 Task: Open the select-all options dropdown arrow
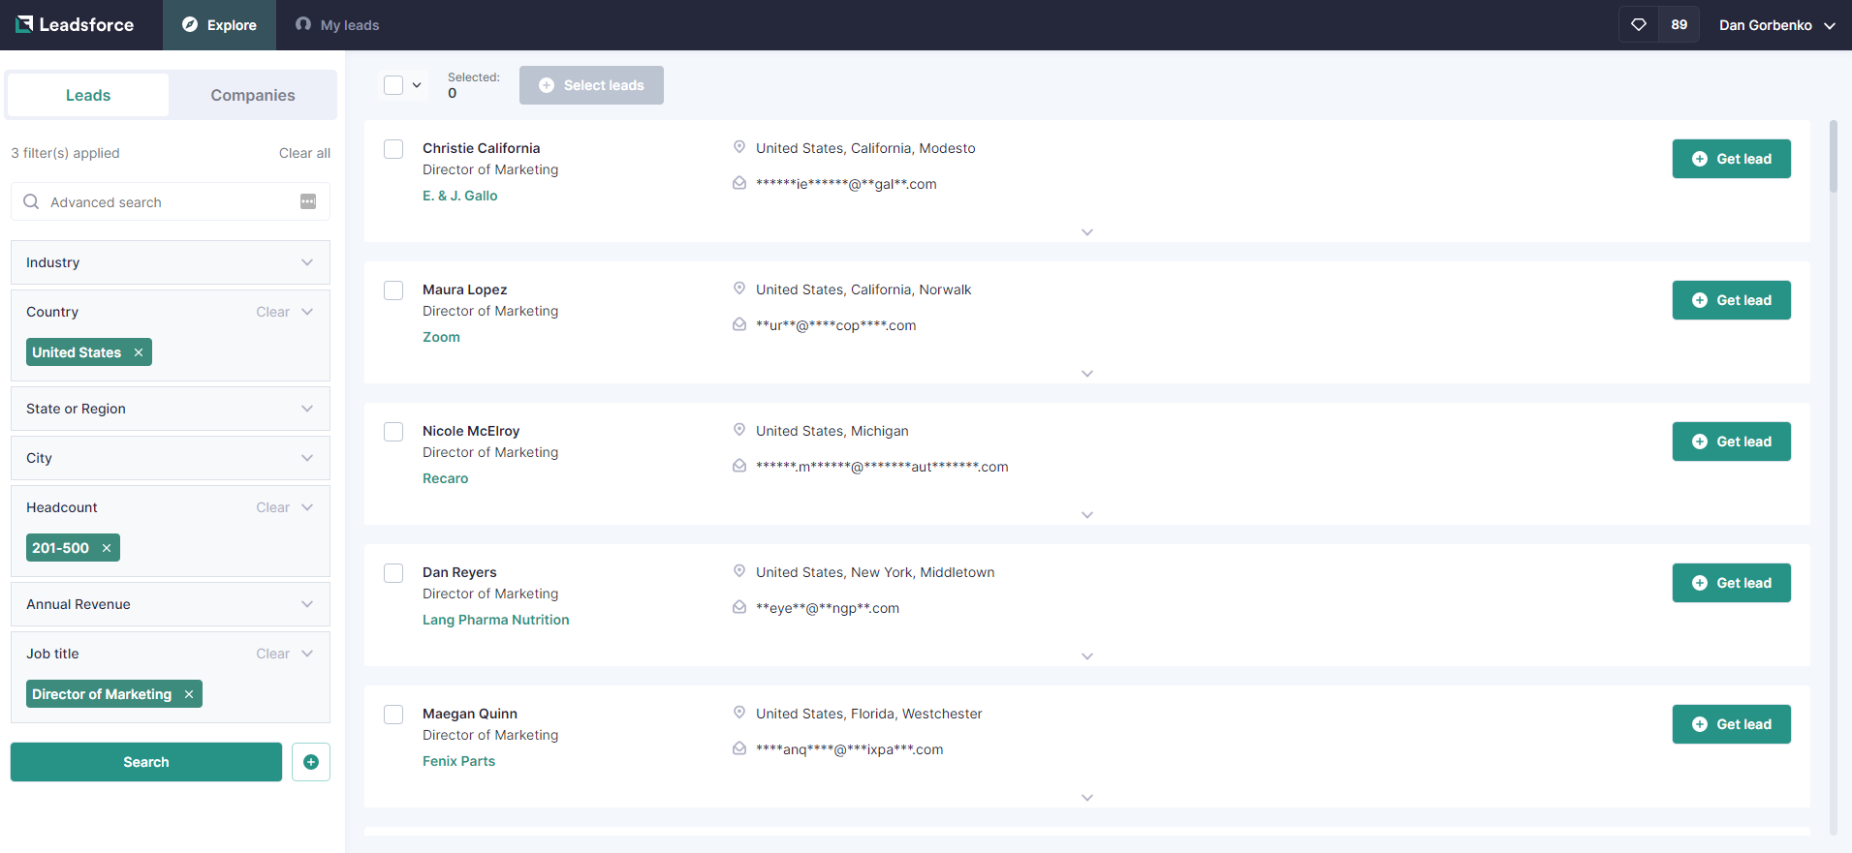pos(417,85)
